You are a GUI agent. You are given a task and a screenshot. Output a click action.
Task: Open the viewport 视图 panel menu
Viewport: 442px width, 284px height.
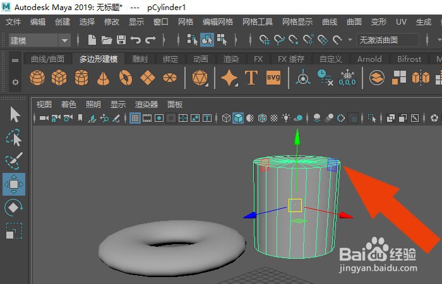[44, 105]
